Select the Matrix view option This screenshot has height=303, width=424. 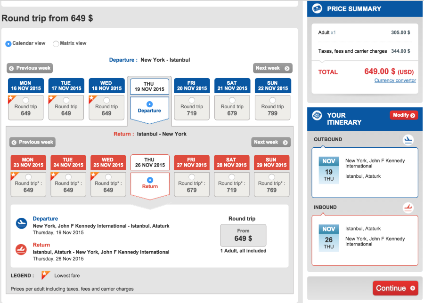(x=56, y=44)
